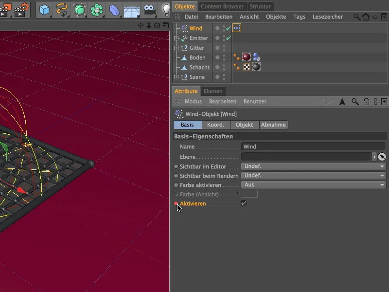
Task: Select the Boden dynamics body tag
Action: (x=257, y=57)
